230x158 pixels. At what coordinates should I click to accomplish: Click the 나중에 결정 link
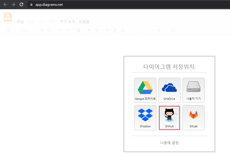point(169,143)
